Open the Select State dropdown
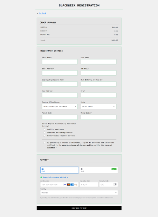 98,106
